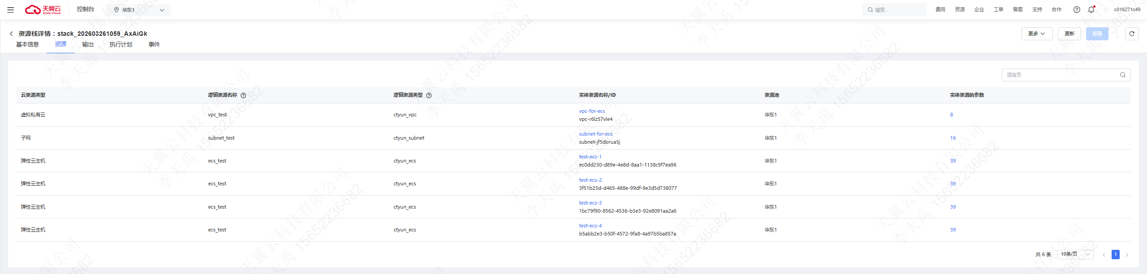Open parameter count 39 for test-ecs-3
Image resolution: width=1147 pixels, height=274 pixels.
click(x=953, y=207)
